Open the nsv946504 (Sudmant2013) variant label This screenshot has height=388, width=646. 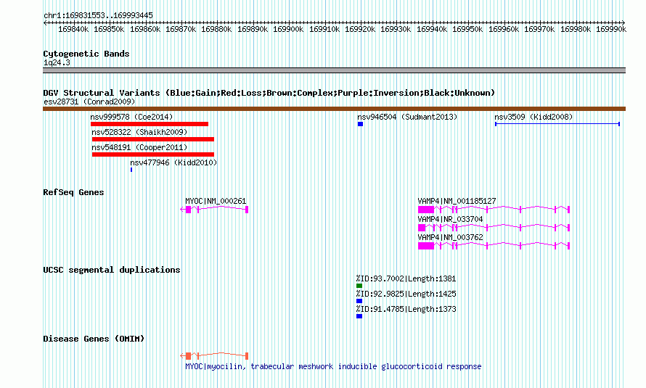(x=407, y=117)
